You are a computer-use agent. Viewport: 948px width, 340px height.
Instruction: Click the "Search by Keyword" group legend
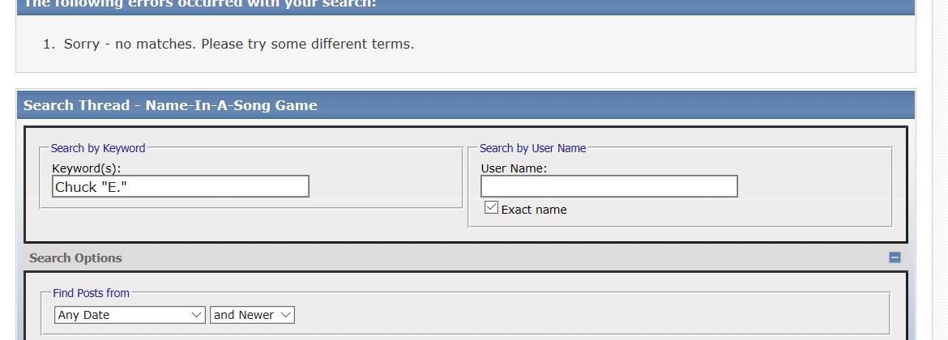click(x=98, y=148)
